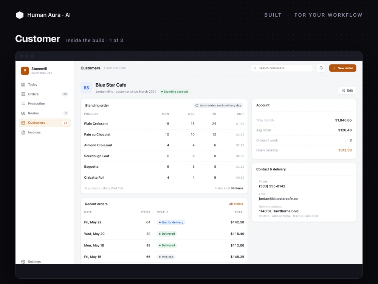The image size is (378, 284).
Task: Click Plain Croissant Friday quantity 24
Action: tap(214, 124)
